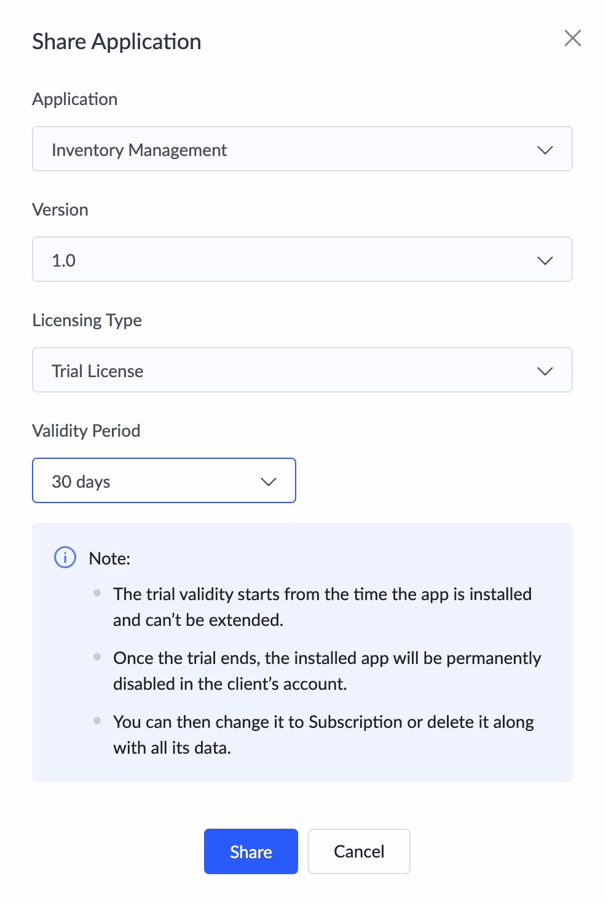The image size is (606, 903).
Task: Click the Licensing Type label
Action: pyautogui.click(x=87, y=321)
